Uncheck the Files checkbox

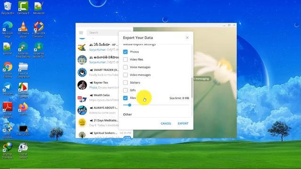[x=125, y=98]
